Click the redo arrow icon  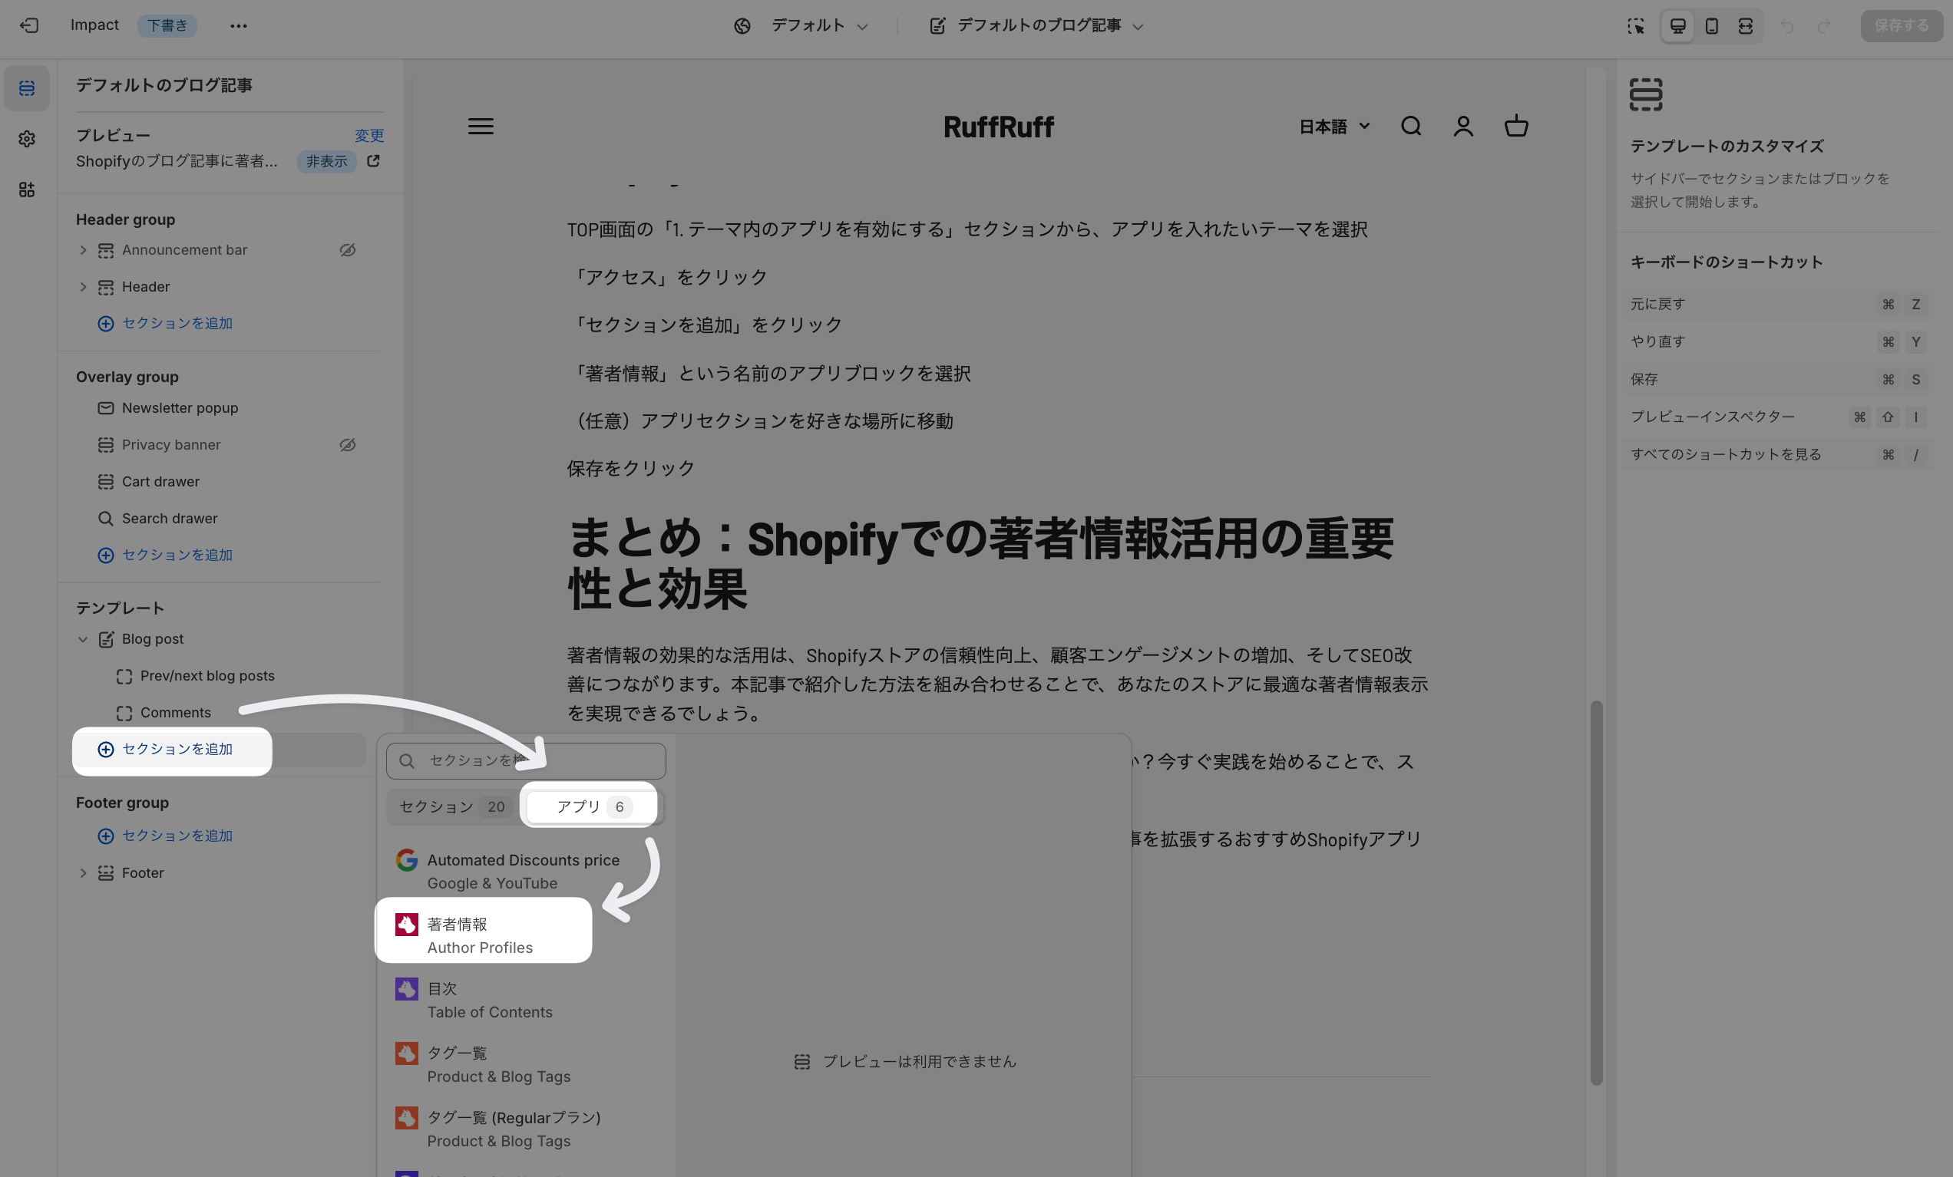tap(1824, 26)
